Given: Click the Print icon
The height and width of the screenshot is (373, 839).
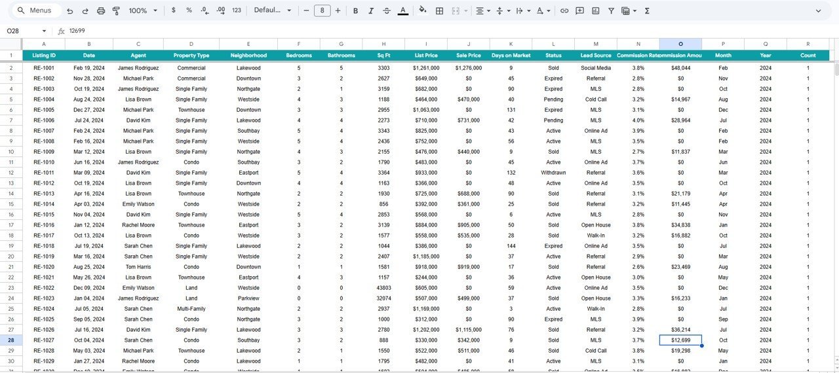Looking at the screenshot, I should click(x=101, y=11).
